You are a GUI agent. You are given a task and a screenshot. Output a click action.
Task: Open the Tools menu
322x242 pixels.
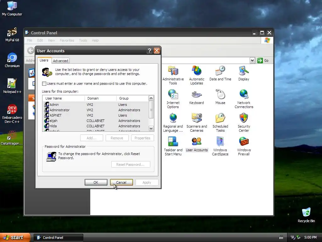point(83,40)
